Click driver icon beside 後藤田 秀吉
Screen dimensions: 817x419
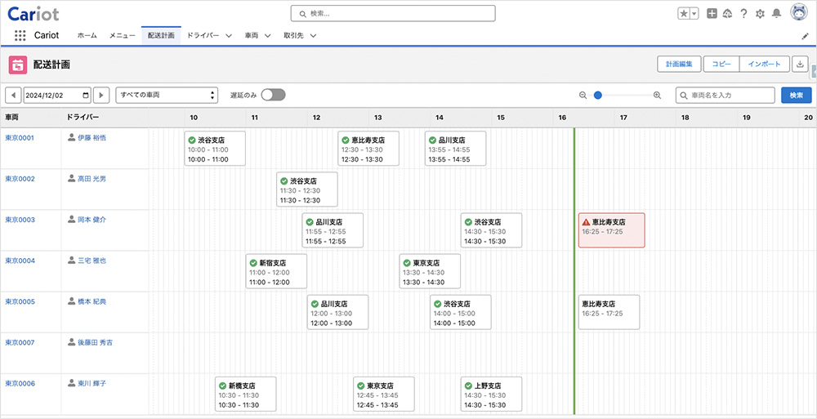point(71,342)
